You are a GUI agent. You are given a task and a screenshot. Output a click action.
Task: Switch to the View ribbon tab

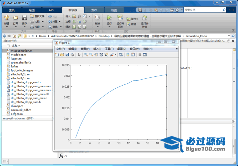tap(114, 10)
